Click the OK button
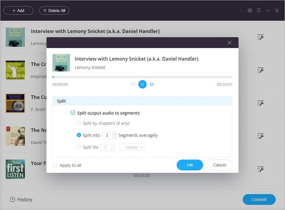 point(190,165)
